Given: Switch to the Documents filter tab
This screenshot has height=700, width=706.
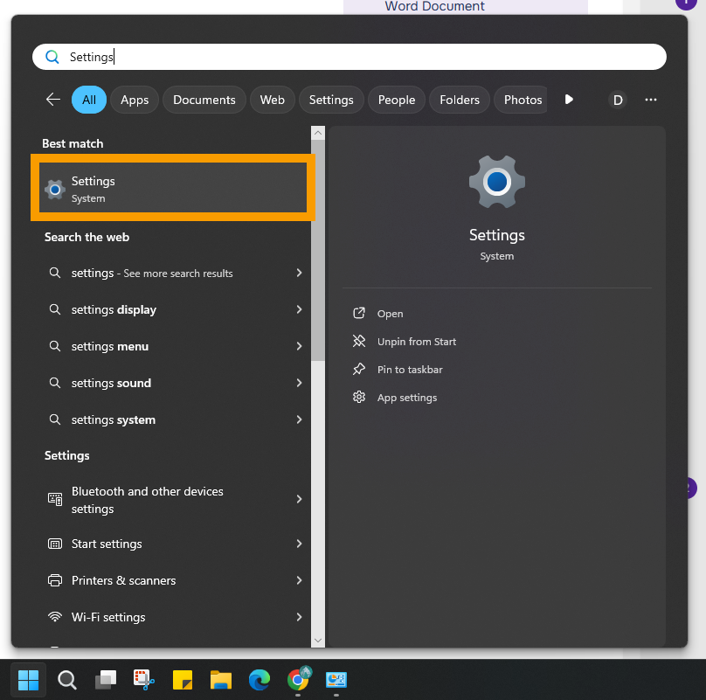Looking at the screenshot, I should tap(204, 100).
